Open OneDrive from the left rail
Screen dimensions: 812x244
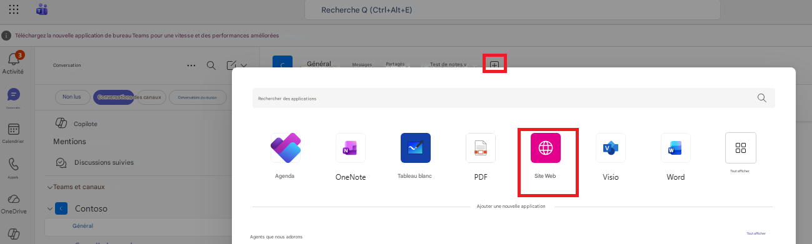pyautogui.click(x=13, y=199)
